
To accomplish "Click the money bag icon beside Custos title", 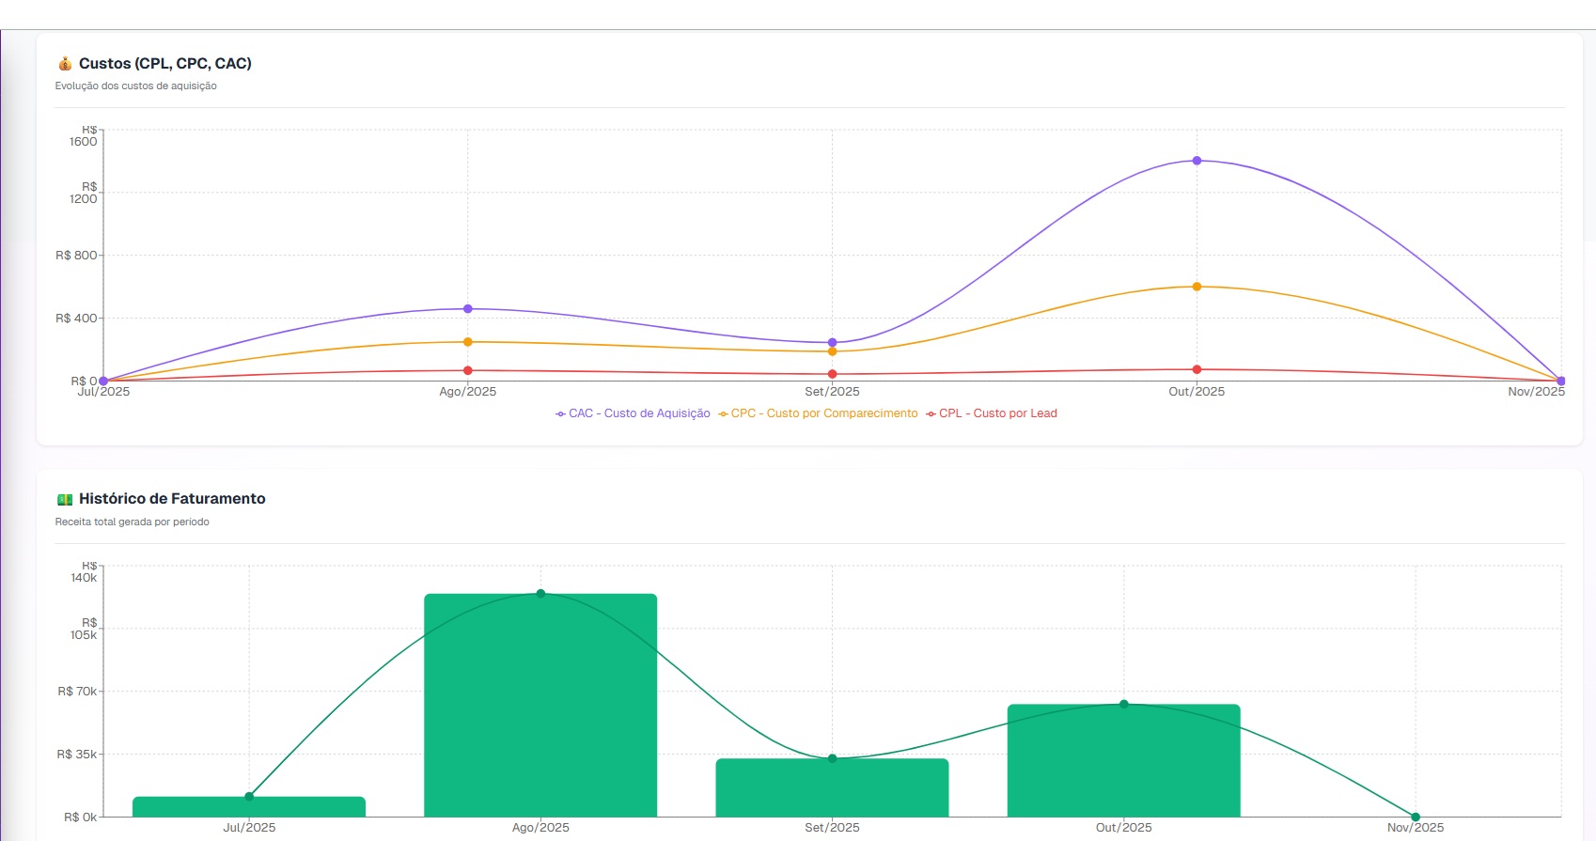I will coord(65,64).
